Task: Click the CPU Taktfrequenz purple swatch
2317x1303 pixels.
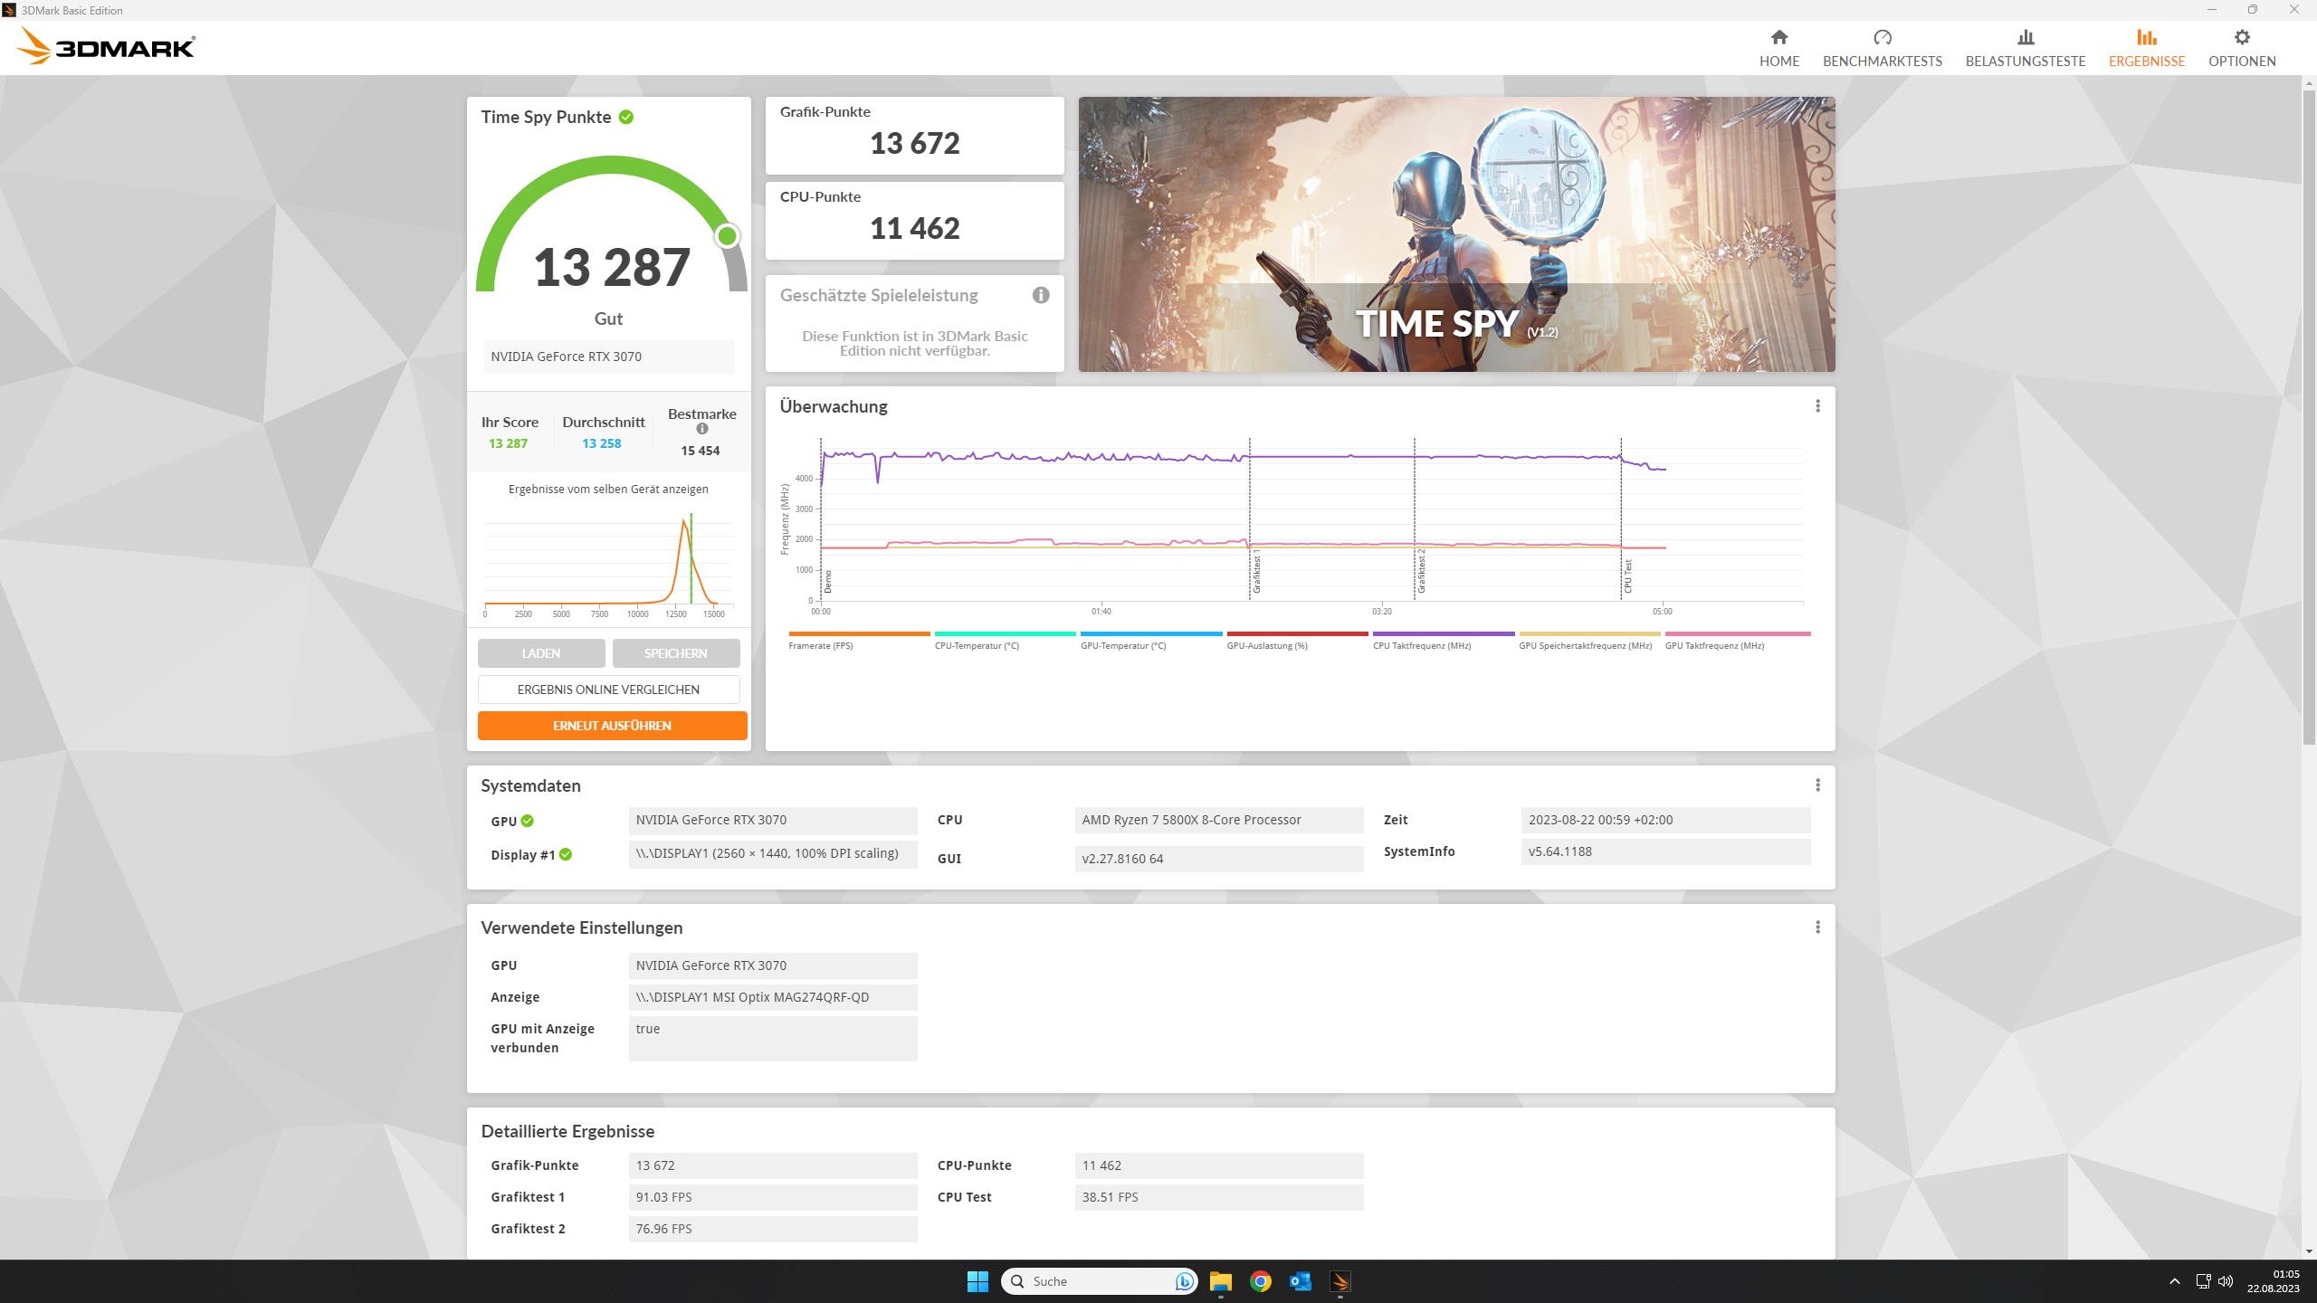Action: [x=1443, y=634]
